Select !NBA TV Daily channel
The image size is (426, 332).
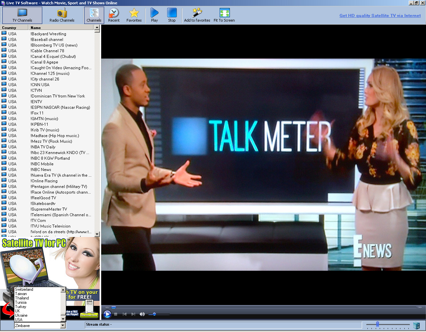click(x=43, y=147)
